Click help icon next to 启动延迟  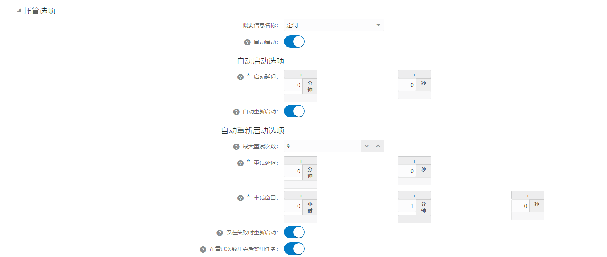pos(240,77)
